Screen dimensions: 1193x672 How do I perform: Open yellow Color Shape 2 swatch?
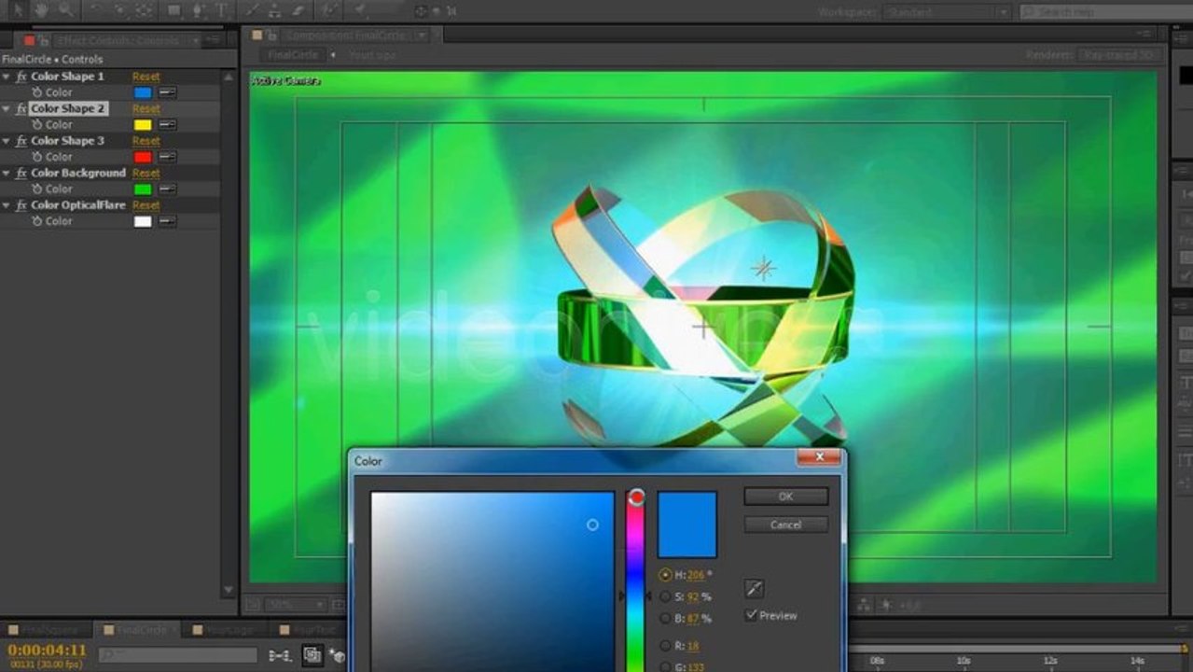click(143, 124)
